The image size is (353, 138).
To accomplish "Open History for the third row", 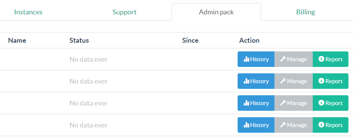I will 256,103.
